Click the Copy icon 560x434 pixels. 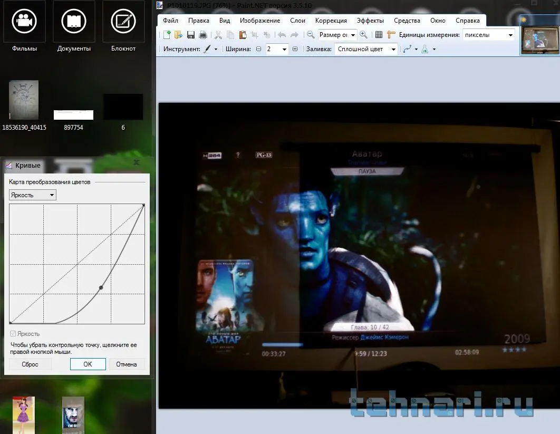point(230,35)
